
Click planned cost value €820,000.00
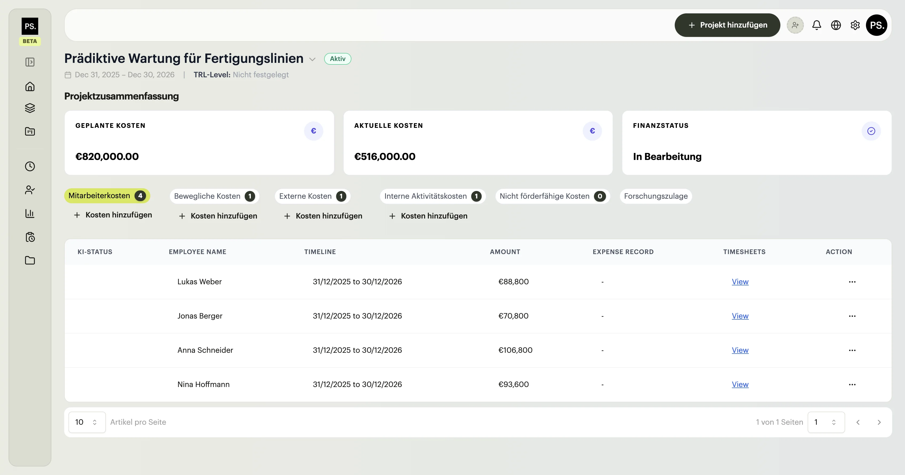pyautogui.click(x=107, y=157)
